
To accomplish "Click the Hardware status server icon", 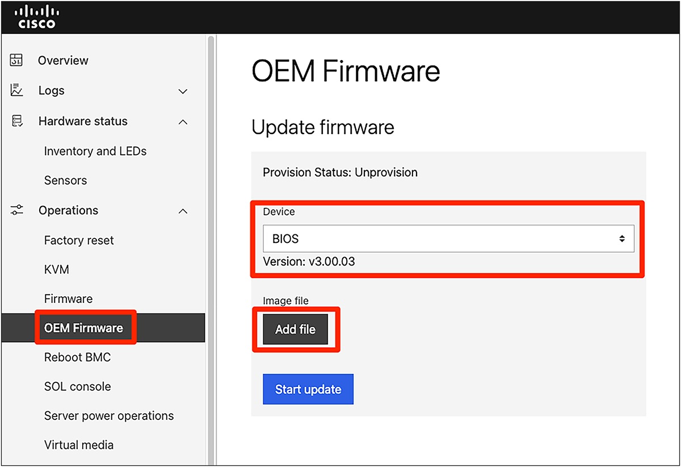I will (17, 121).
